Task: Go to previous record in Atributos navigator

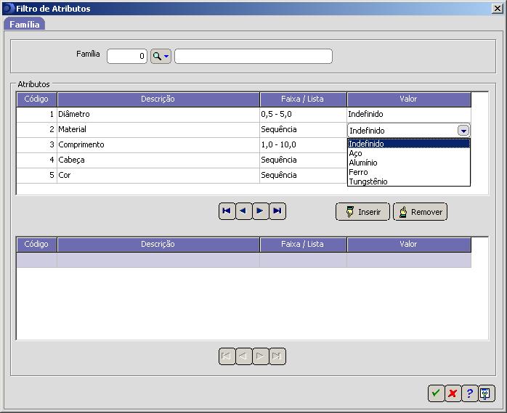Action: click(243, 211)
